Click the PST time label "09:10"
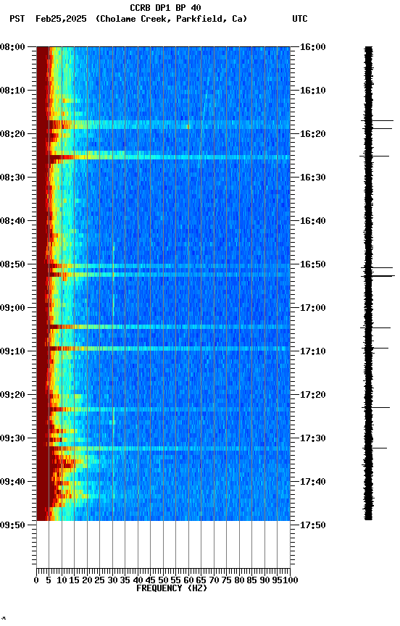Image resolution: width=400 pixels, height=626 pixels. 12,351
